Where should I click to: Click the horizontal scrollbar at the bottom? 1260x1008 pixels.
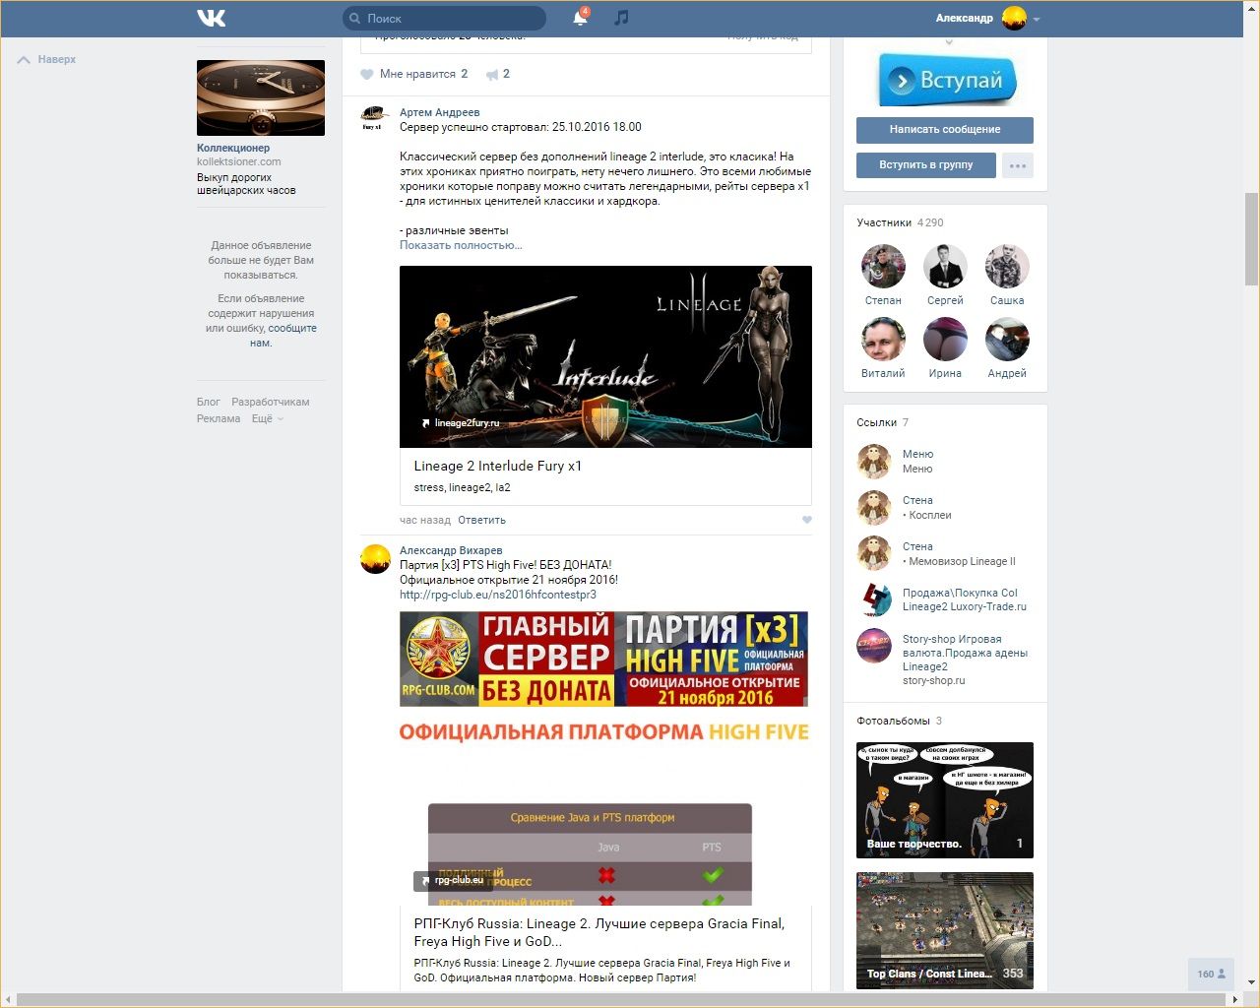coord(622,1000)
